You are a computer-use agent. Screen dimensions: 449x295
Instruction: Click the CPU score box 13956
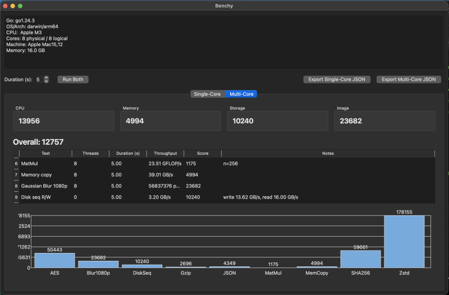(63, 121)
